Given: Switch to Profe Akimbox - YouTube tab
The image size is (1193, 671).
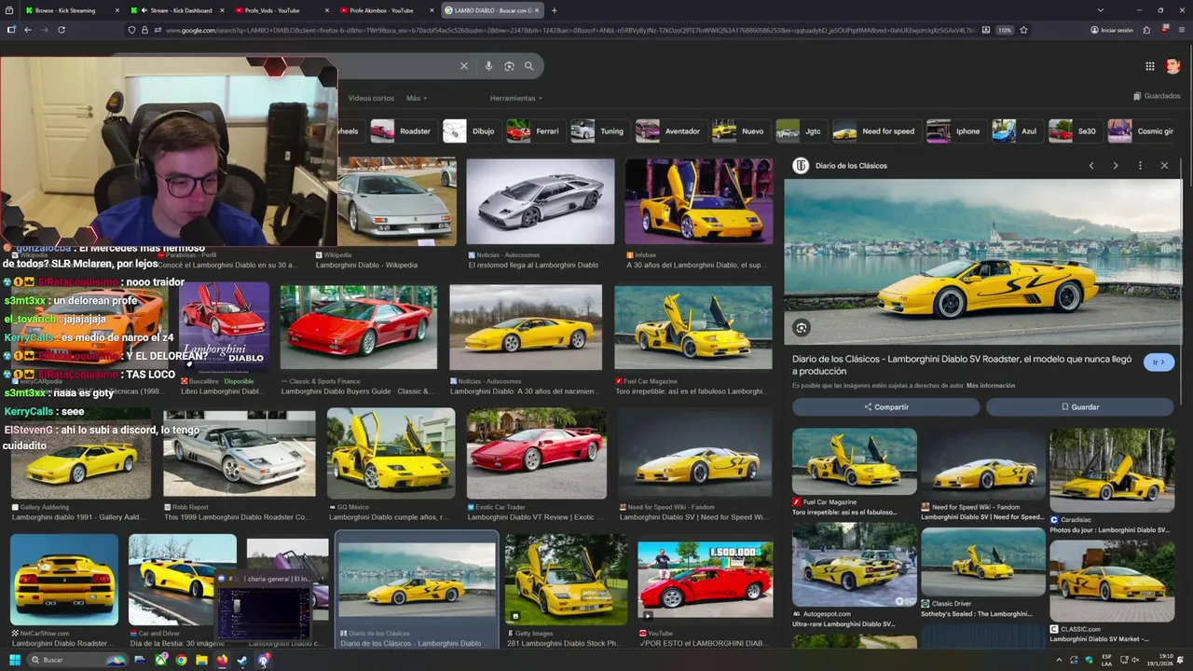Looking at the screenshot, I should (x=387, y=10).
